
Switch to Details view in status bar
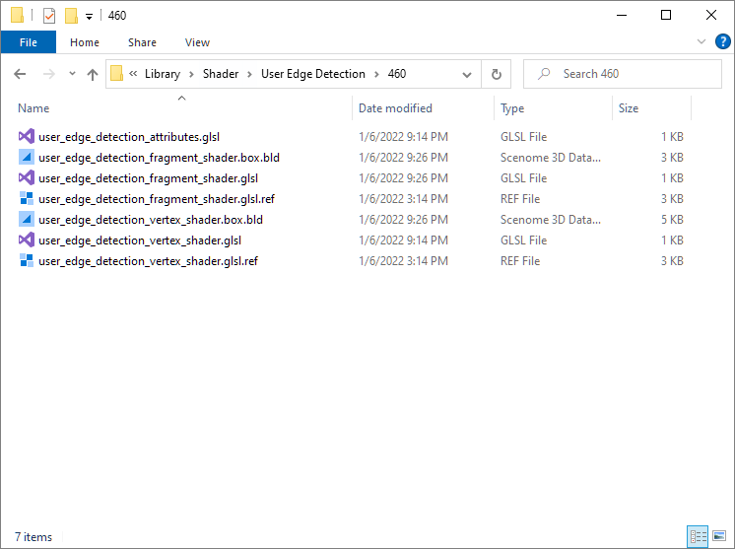coord(698,536)
